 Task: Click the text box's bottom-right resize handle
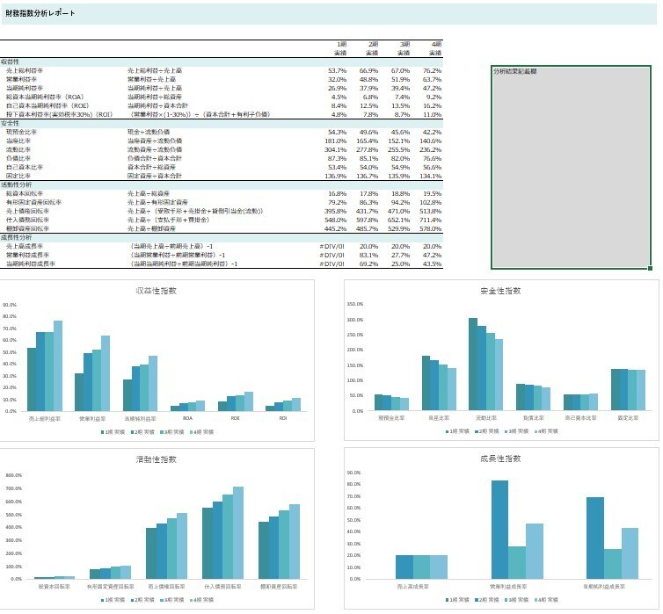tap(651, 268)
